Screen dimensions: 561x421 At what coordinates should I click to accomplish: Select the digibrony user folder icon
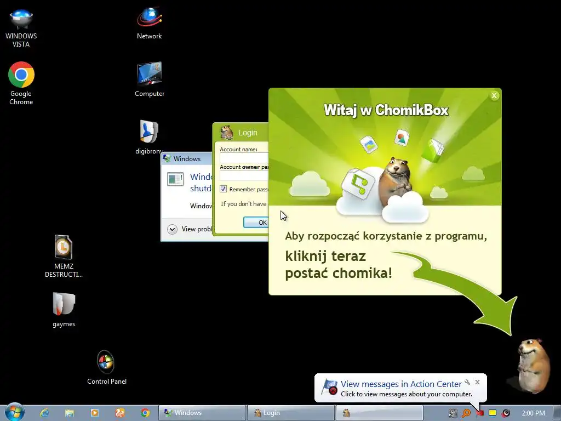149,136
